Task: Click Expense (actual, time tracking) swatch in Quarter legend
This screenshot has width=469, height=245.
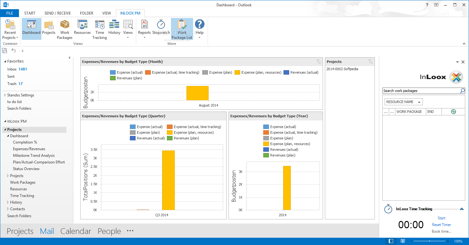Action: [x=170, y=127]
